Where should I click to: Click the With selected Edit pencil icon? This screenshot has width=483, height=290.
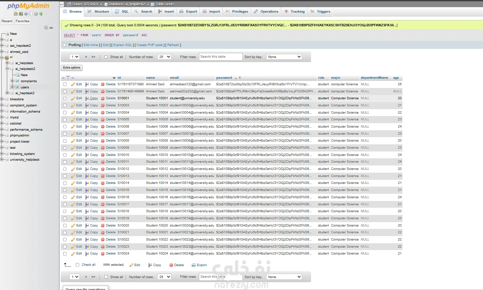coord(131,265)
